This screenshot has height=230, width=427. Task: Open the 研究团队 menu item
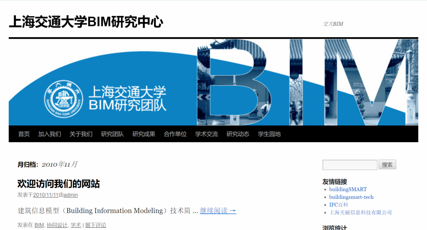(x=112, y=134)
